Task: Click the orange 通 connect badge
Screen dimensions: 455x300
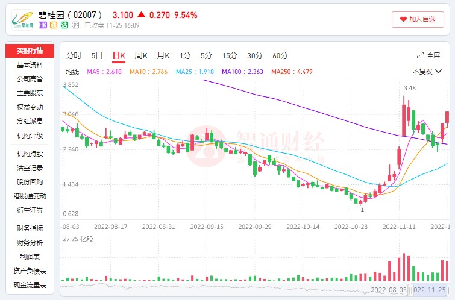Action: click(x=54, y=25)
